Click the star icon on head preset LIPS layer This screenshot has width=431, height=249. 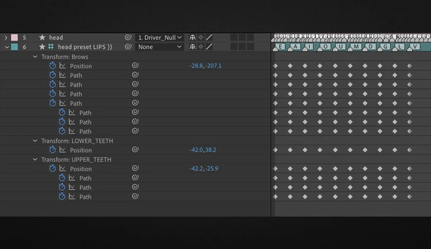(42, 47)
